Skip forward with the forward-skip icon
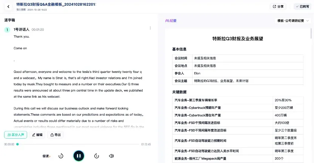Screen dimensions: 314x163 (x=97, y=156)
